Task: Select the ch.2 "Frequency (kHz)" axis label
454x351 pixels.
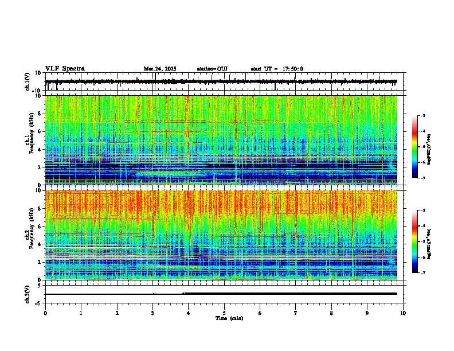Action: tap(32, 228)
